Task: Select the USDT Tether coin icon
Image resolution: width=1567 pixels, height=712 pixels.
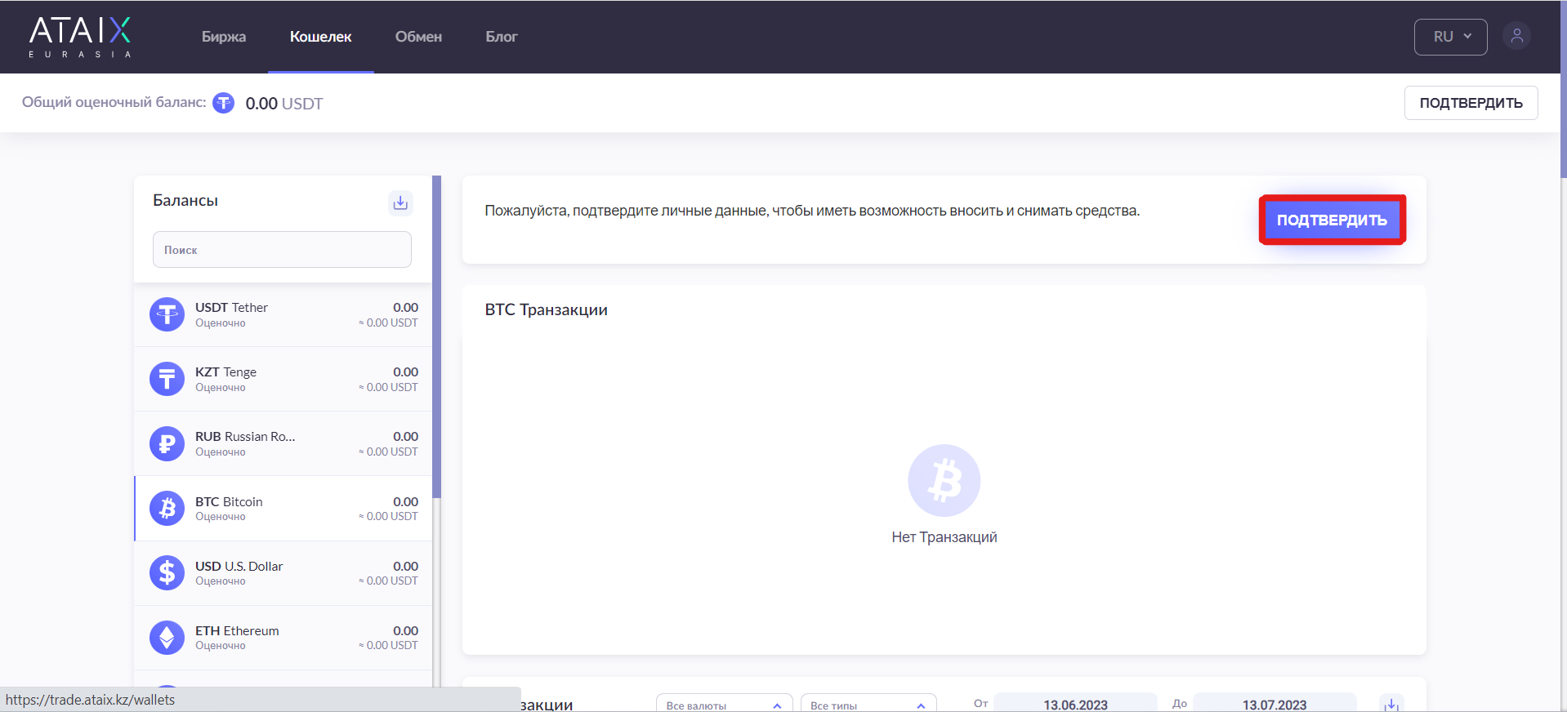Action: tap(167, 314)
